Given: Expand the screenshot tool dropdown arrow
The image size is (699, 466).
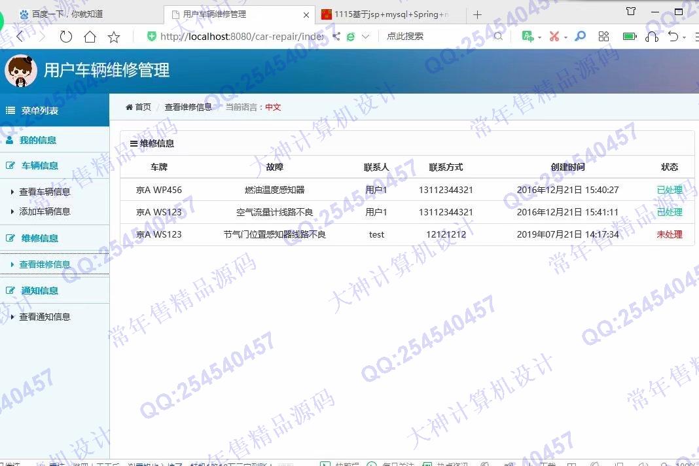Looking at the screenshot, I should 565,37.
